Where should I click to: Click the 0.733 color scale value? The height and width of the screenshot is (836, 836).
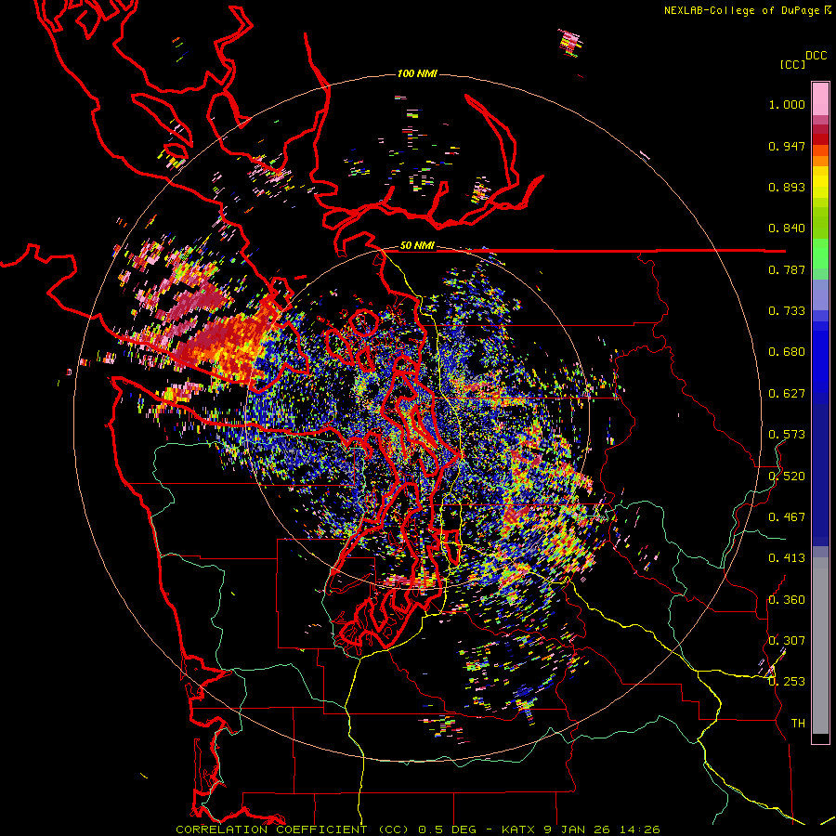[x=787, y=311]
